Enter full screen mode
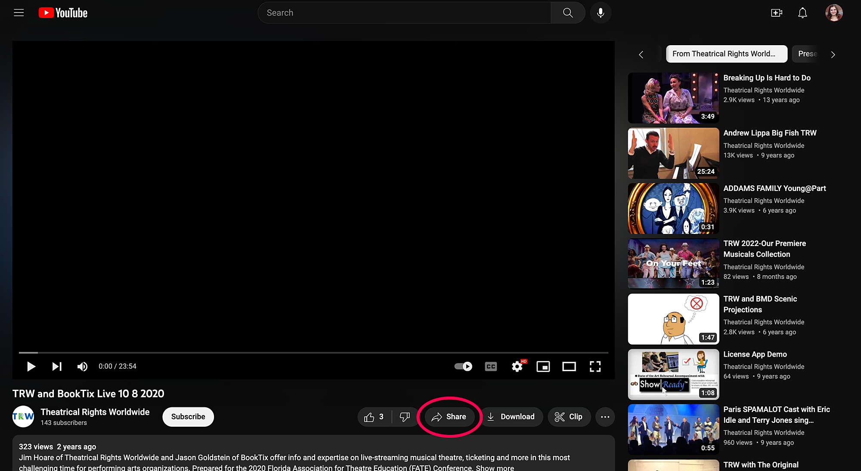 coord(595,366)
